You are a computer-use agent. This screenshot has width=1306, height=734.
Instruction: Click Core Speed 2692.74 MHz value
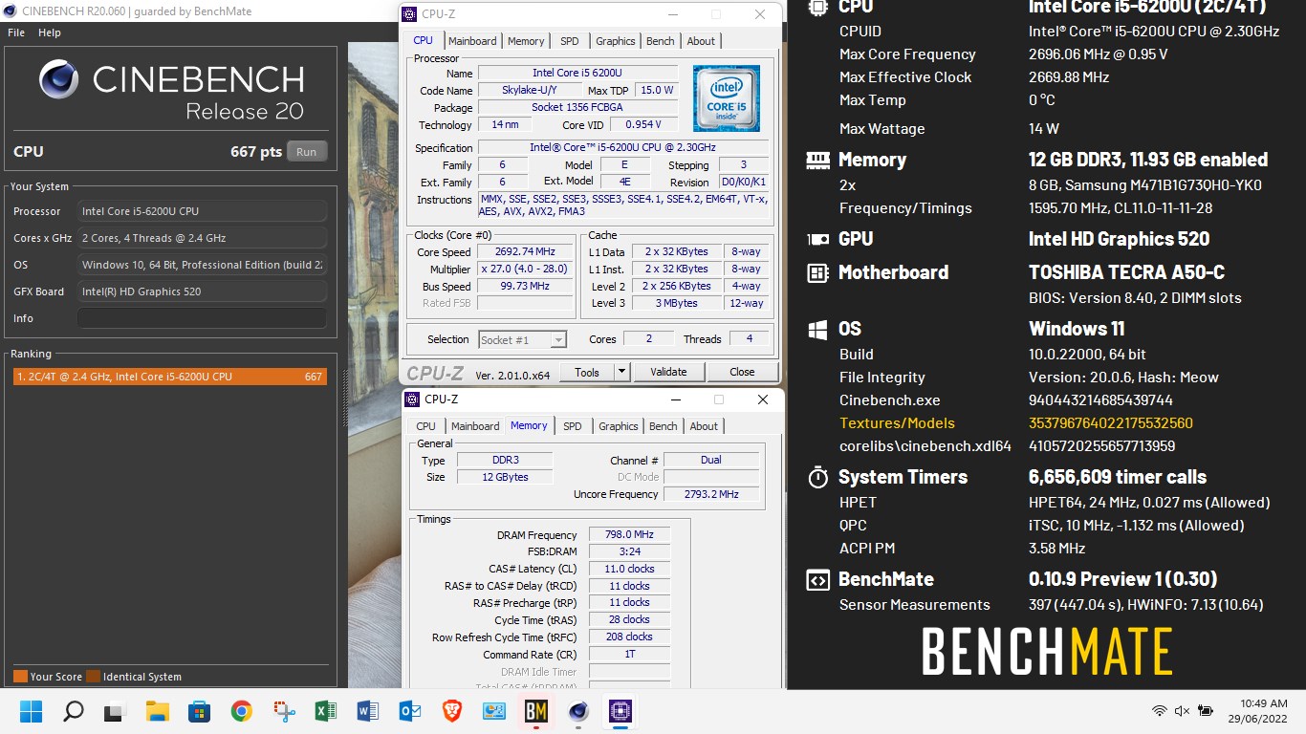click(x=526, y=252)
